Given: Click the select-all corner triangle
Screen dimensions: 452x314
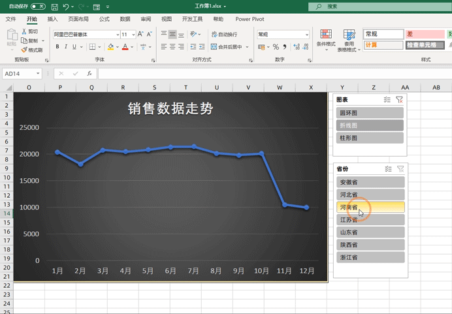Looking at the screenshot, I should tap(9, 87).
